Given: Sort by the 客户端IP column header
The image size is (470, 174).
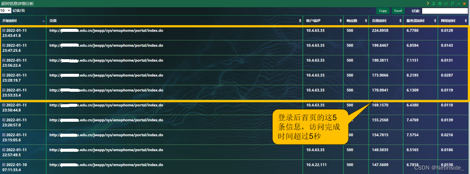Looking at the screenshot, I should 323,21.
